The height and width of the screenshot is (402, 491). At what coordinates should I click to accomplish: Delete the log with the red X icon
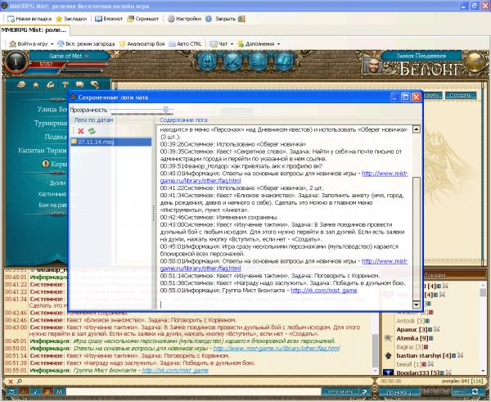[81, 131]
